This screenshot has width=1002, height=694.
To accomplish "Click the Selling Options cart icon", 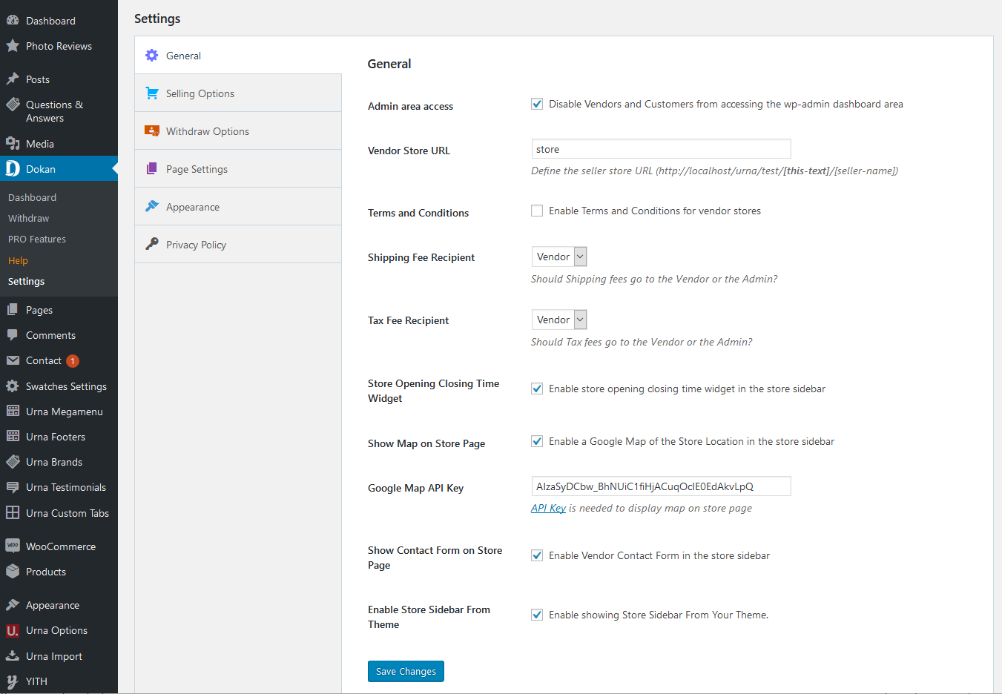I will pos(152,93).
